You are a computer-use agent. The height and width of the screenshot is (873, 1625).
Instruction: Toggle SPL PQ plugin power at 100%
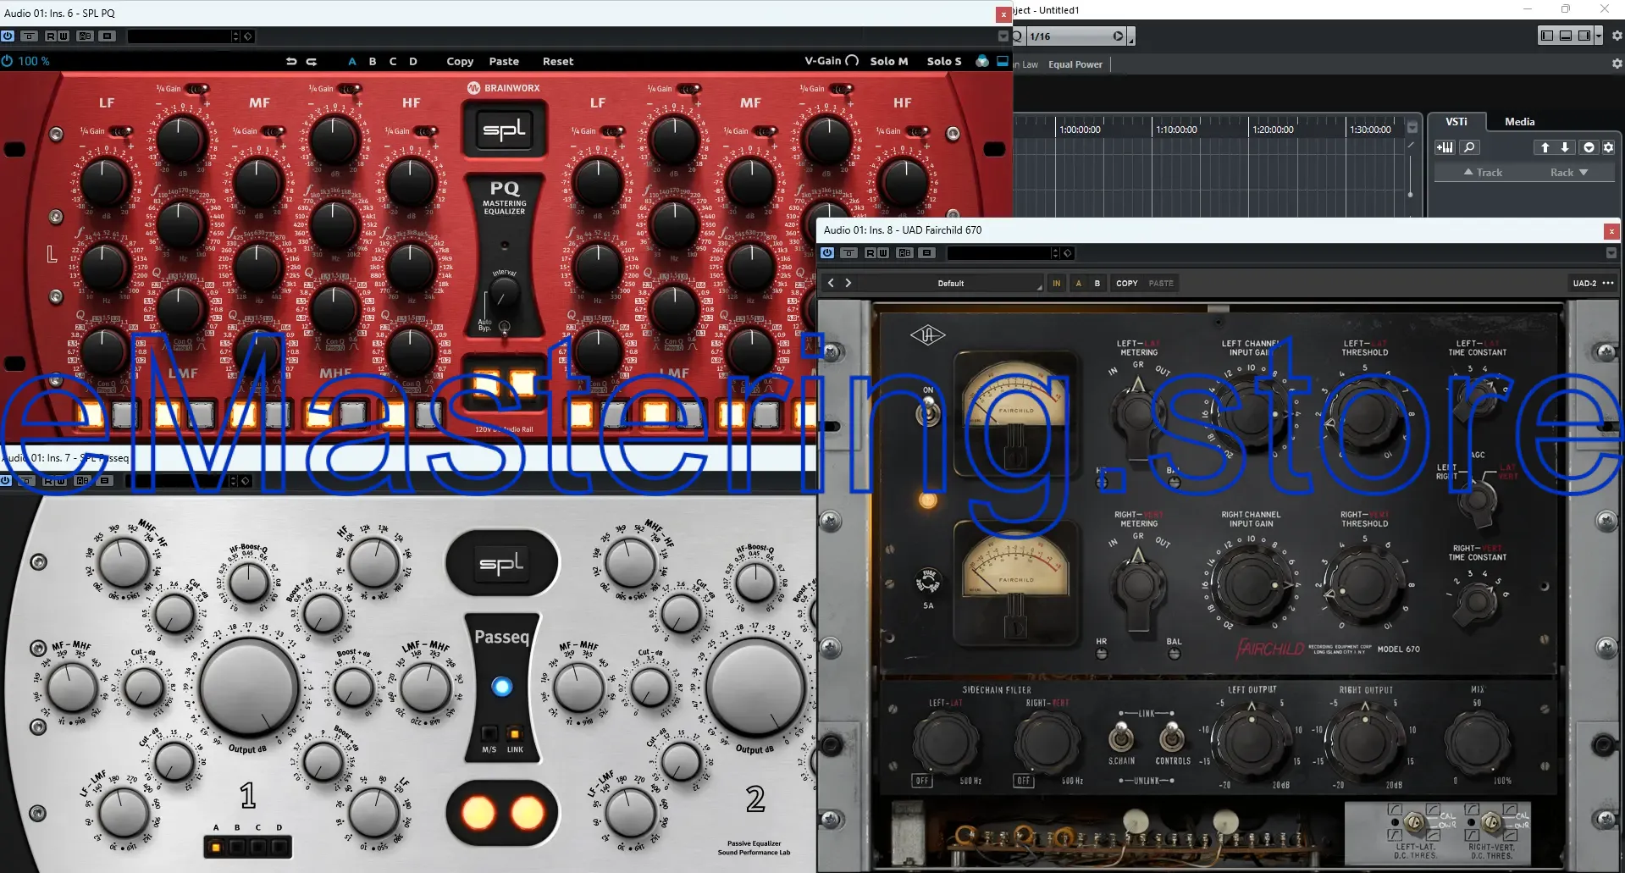[7, 61]
